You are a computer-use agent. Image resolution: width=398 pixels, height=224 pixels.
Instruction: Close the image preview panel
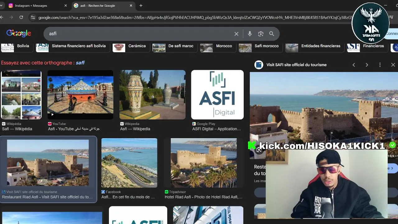393,65
